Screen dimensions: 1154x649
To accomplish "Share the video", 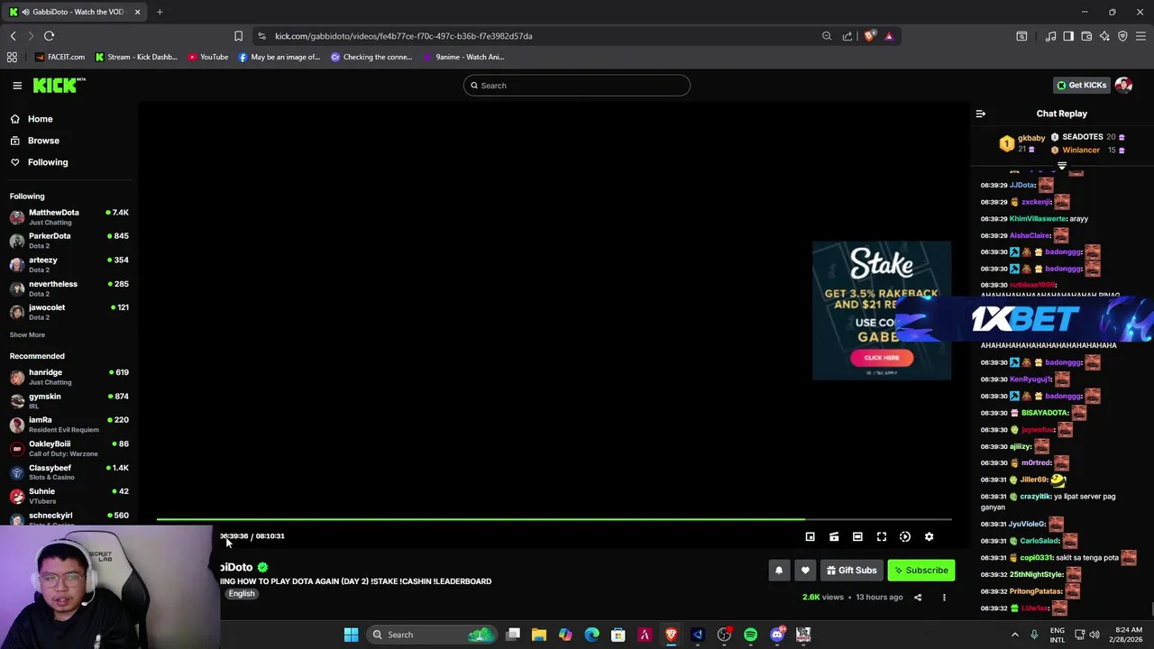I will coord(918,597).
